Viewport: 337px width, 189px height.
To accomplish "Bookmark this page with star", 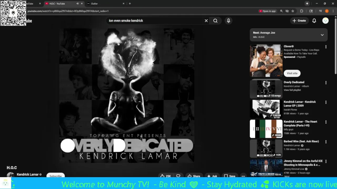I will pyautogui.click(x=293, y=11).
